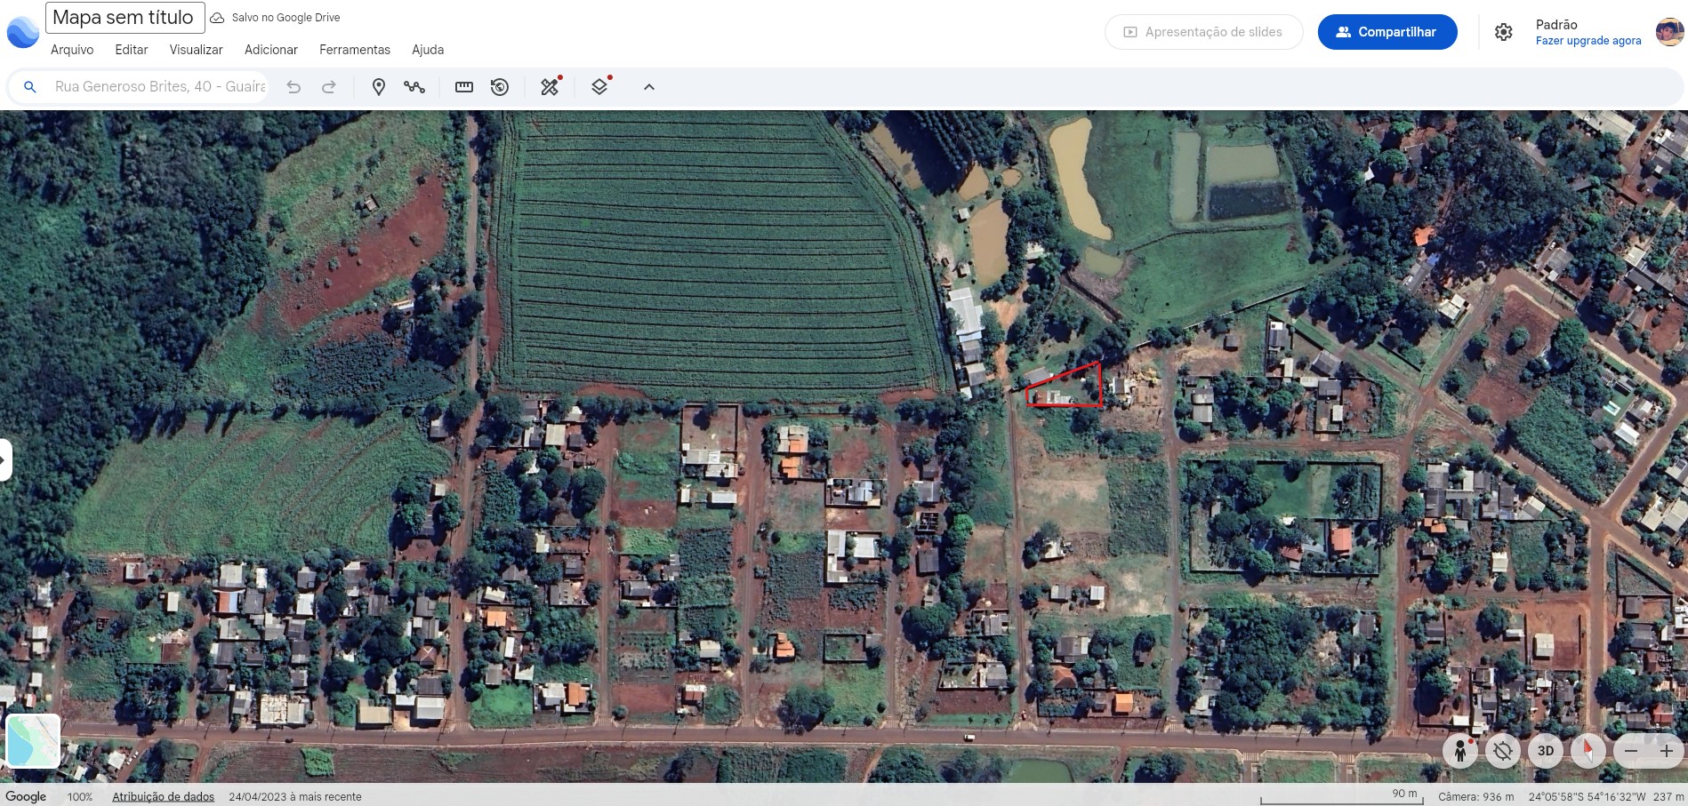Screen dimensions: 1688x806
Task: Select the add placemark pin tool
Action: coord(378,87)
